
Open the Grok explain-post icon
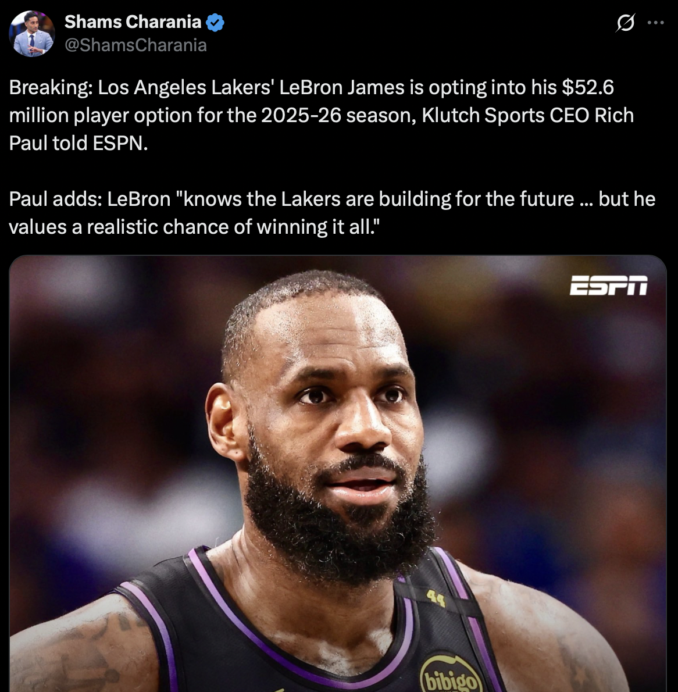[625, 23]
